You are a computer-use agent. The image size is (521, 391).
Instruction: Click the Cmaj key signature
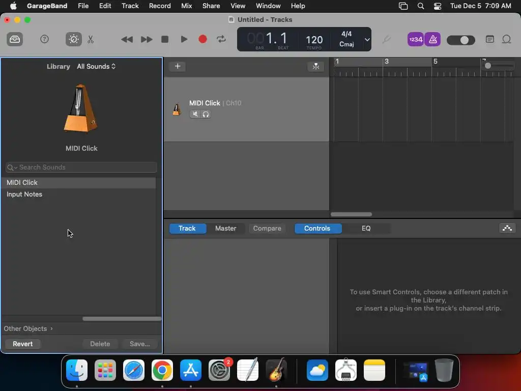click(x=346, y=44)
